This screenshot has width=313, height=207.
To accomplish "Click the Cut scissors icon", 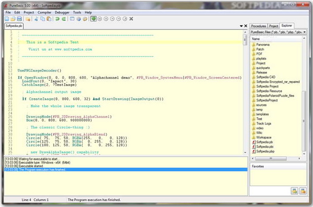I will pyautogui.click(x=36, y=19).
